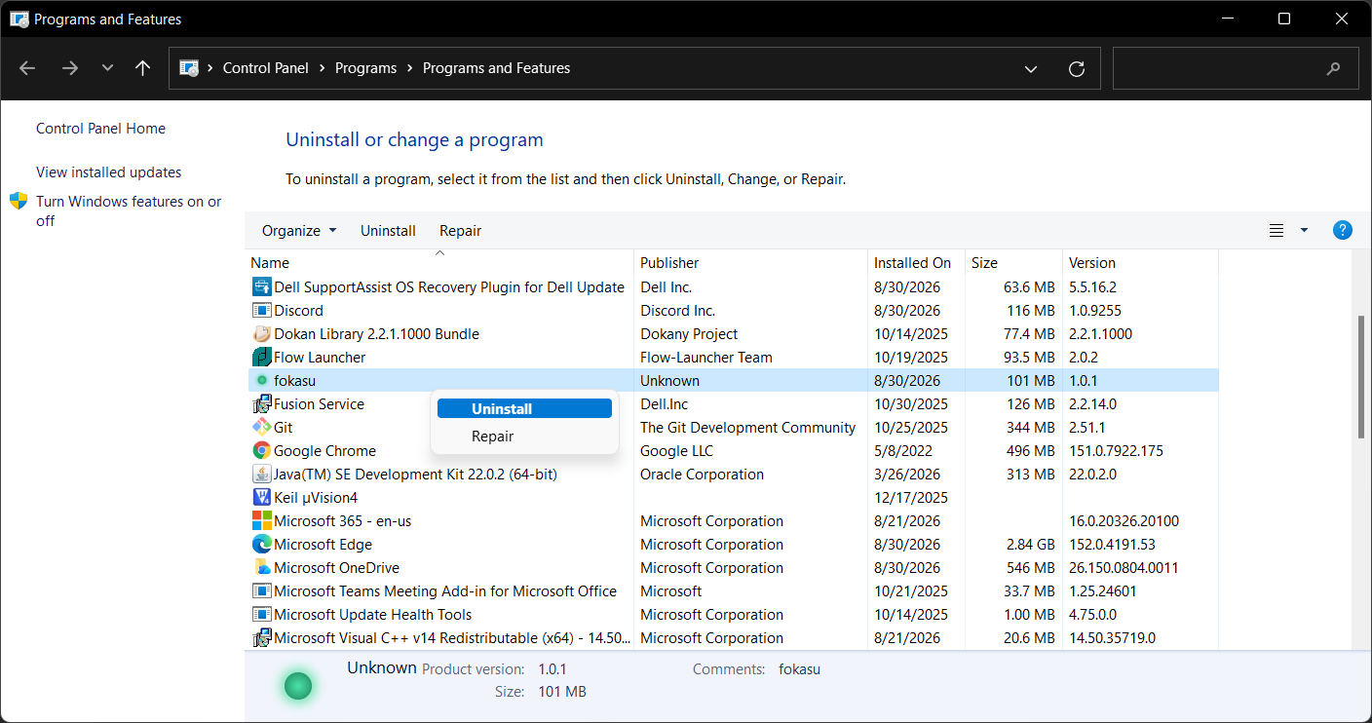Go forward with the forward arrow

click(x=69, y=68)
